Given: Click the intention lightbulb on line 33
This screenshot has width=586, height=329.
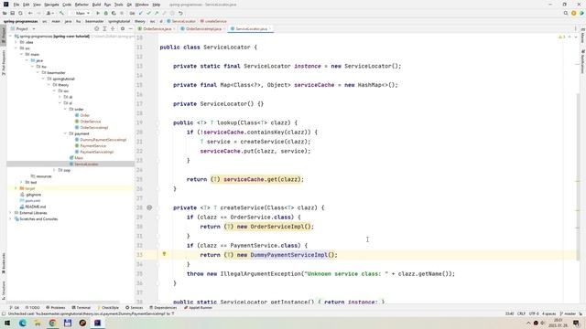Looking at the screenshot, I should [x=164, y=254].
